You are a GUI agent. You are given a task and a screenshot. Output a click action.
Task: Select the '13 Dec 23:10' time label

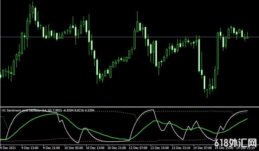click(181, 148)
